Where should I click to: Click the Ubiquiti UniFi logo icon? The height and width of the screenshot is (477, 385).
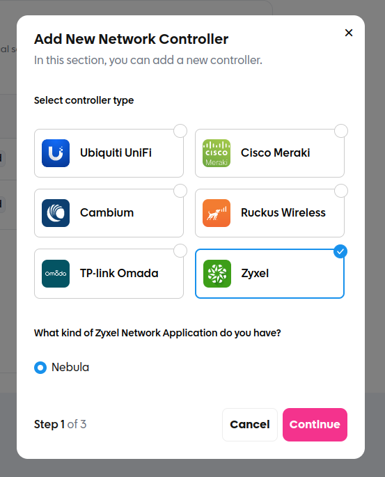point(56,153)
